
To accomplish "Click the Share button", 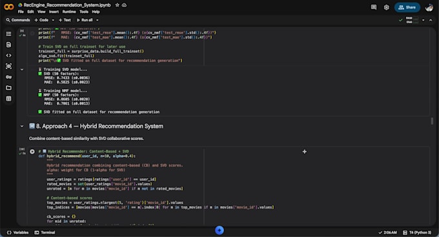I will (x=407, y=7).
